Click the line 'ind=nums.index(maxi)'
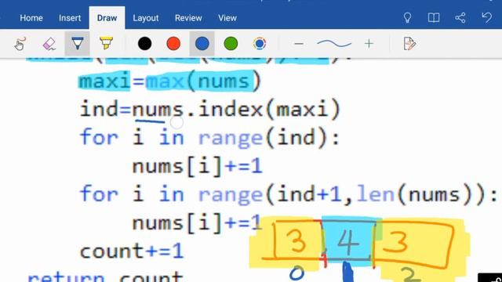Screen dimensions: 502x282 209,110
